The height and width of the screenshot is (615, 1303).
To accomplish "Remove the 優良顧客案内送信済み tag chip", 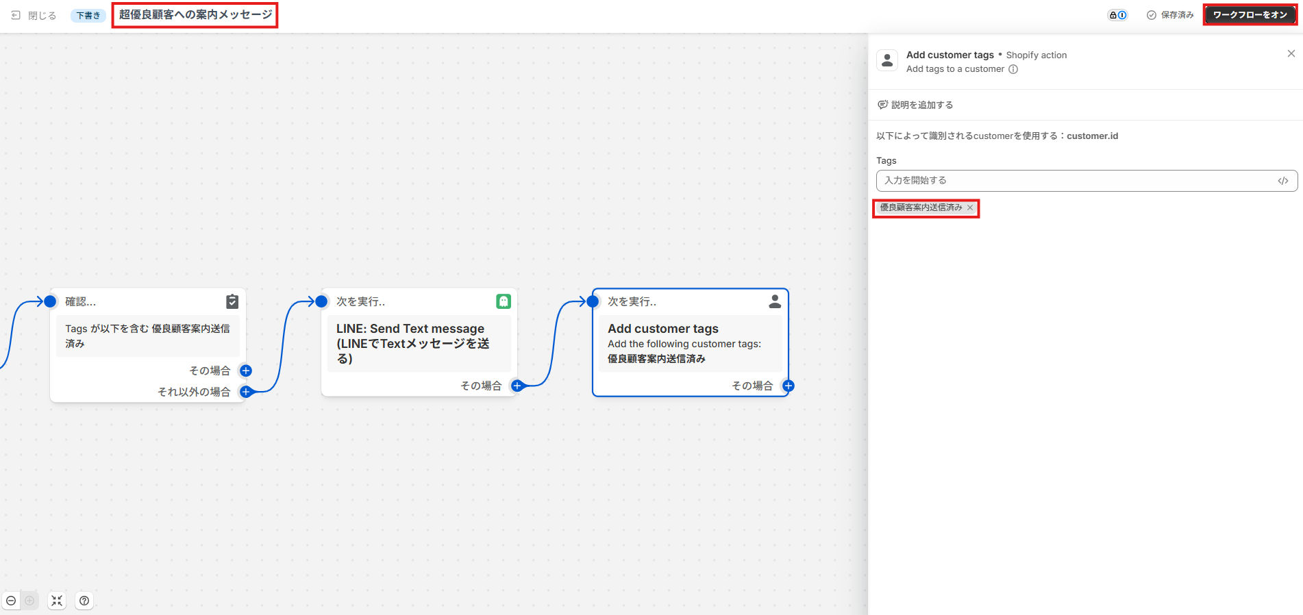I will point(970,208).
